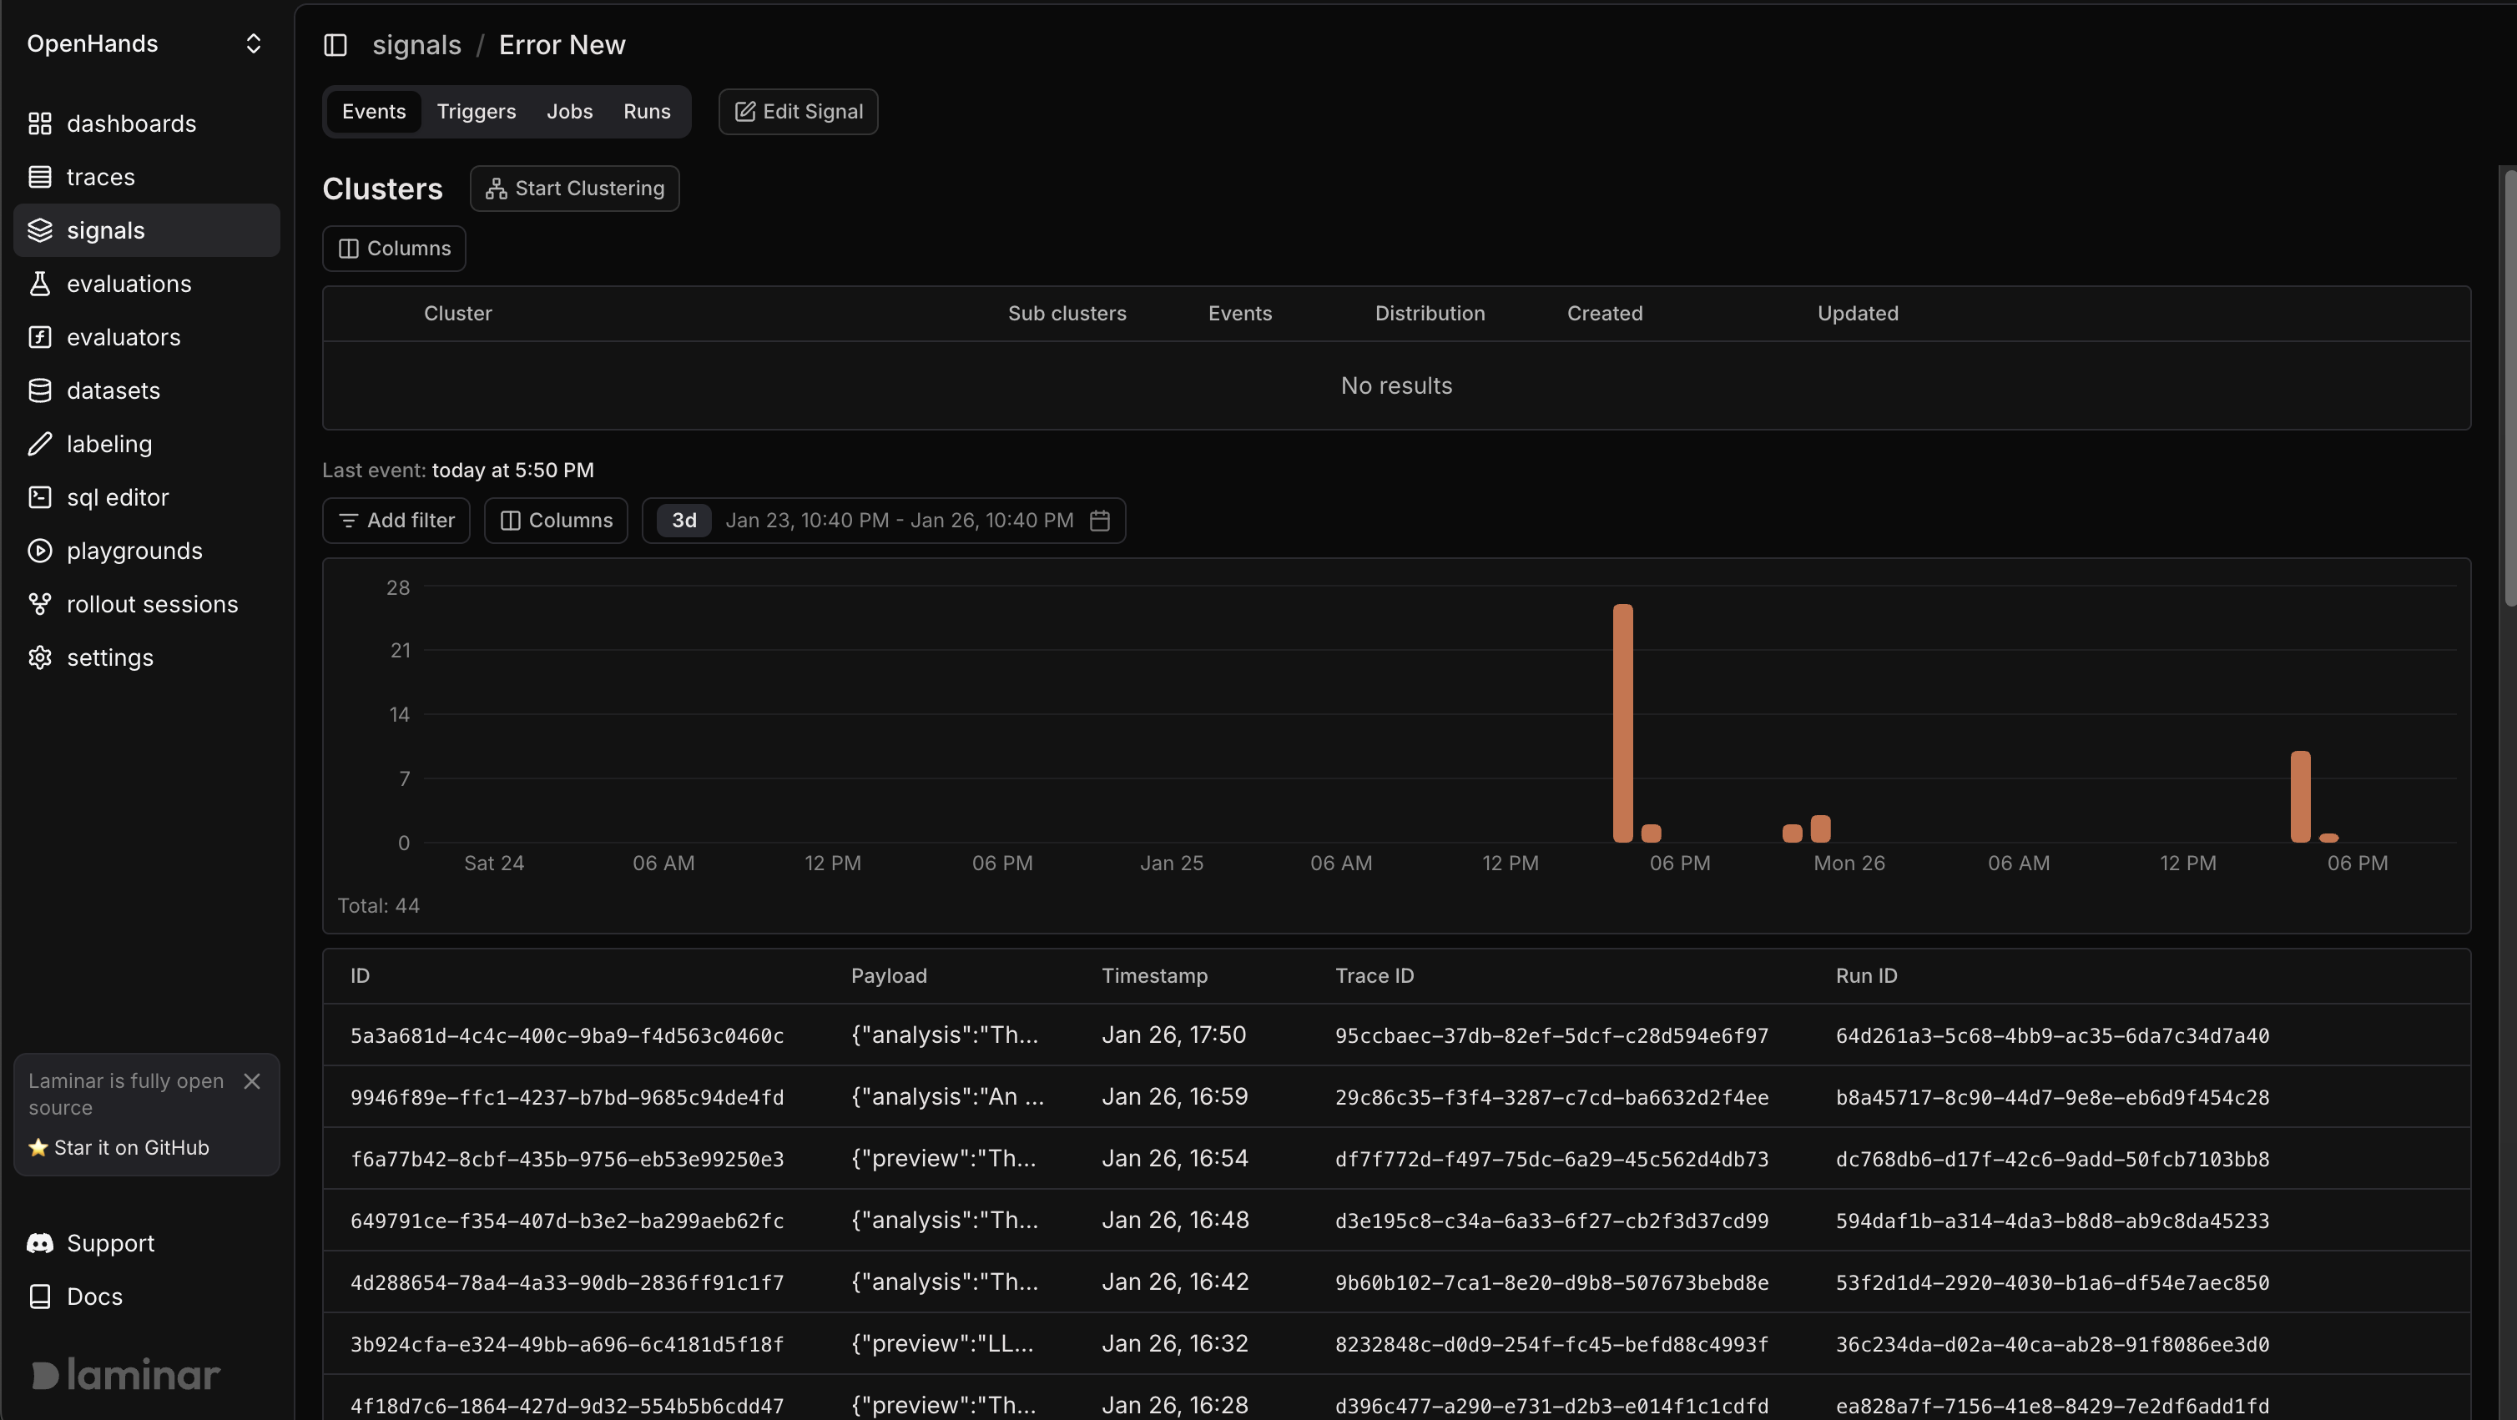Toggle the sidebar panel collapse
Image resolution: width=2517 pixels, height=1420 pixels.
pyautogui.click(x=335, y=45)
